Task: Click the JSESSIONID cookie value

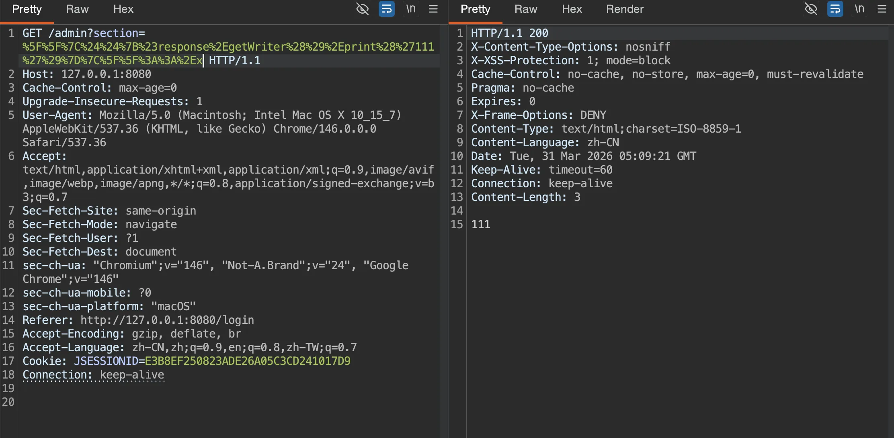Action: tap(247, 361)
